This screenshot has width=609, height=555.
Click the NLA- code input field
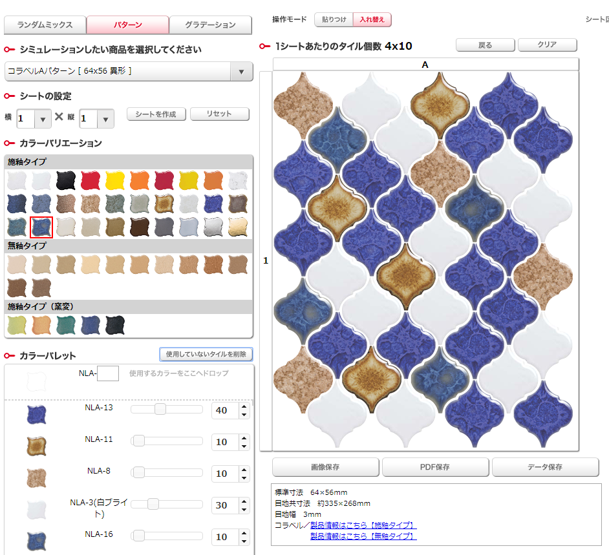(107, 373)
